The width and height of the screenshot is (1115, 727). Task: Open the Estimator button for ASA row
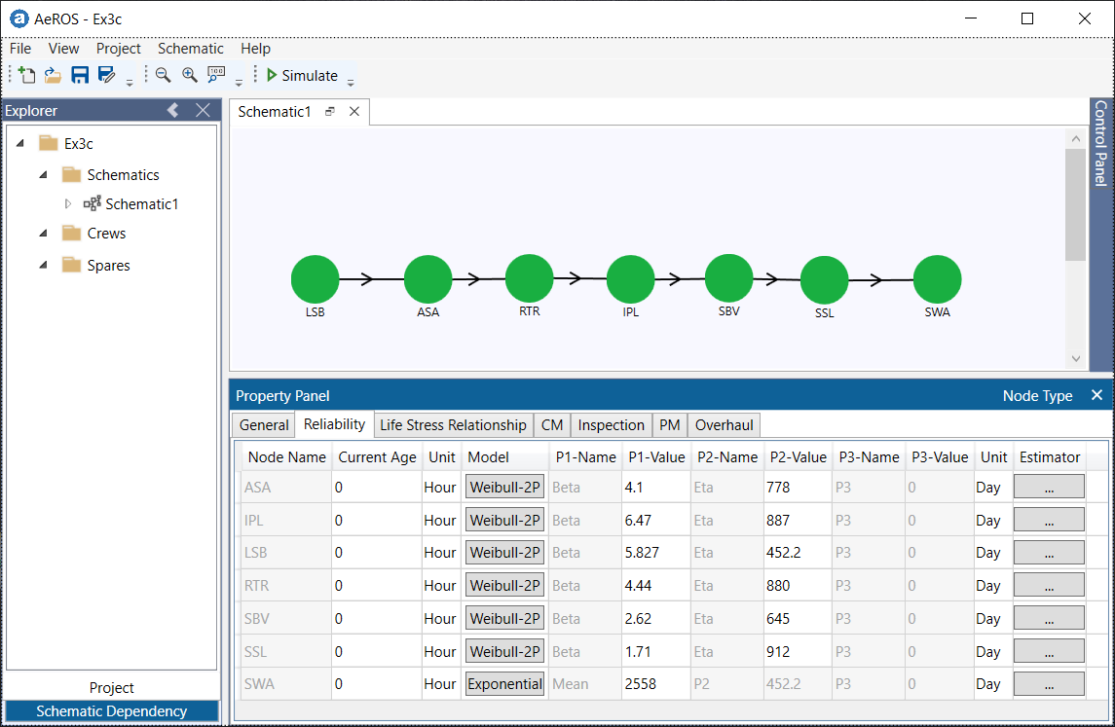point(1049,488)
